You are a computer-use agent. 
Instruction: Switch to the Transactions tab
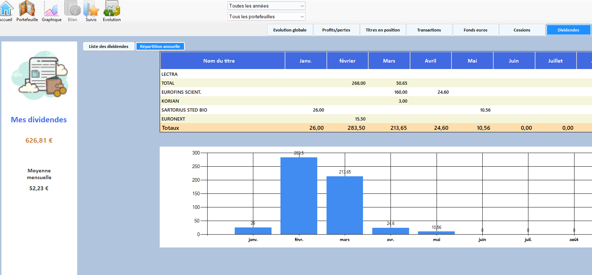click(x=429, y=30)
